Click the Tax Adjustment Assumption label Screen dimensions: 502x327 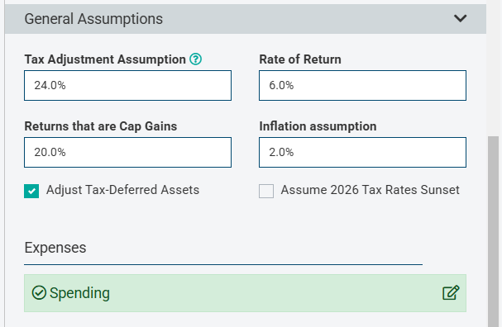click(105, 59)
